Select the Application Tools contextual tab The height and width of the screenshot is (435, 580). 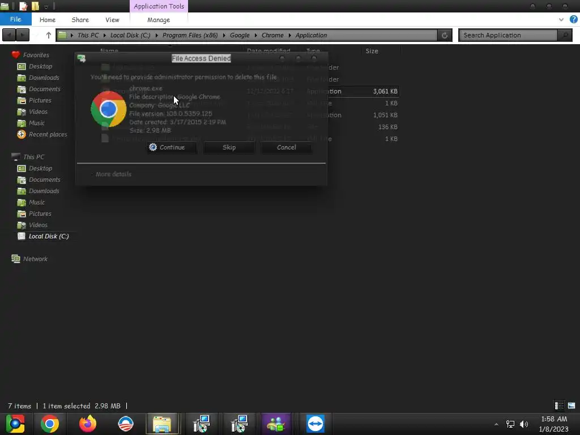pos(159,6)
